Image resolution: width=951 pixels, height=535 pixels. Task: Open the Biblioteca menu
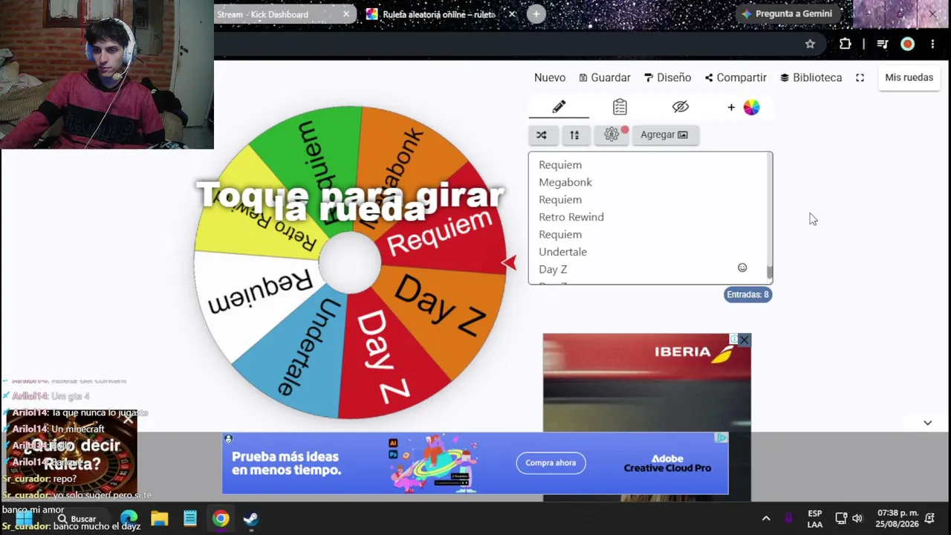pyautogui.click(x=811, y=77)
